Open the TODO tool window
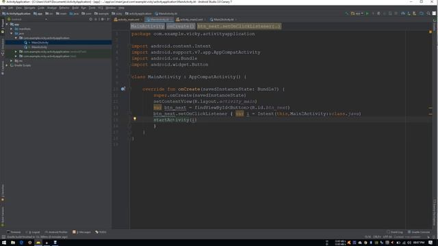 point(101,232)
